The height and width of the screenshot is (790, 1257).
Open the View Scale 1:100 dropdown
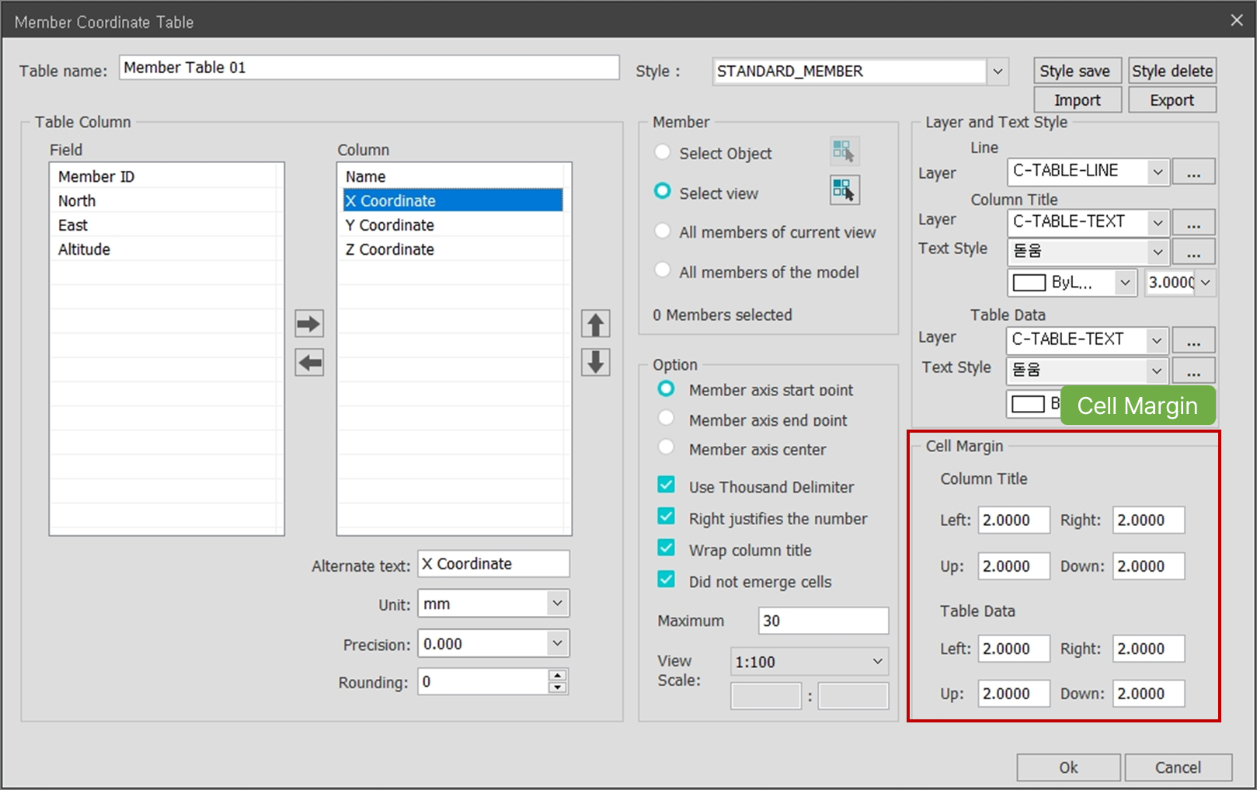coord(878,661)
